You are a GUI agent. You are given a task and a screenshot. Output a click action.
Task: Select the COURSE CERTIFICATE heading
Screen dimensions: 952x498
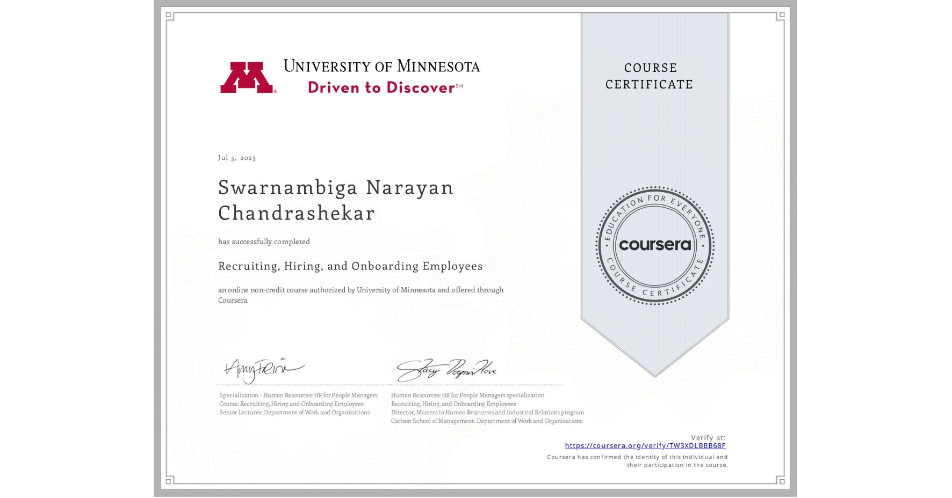click(650, 76)
